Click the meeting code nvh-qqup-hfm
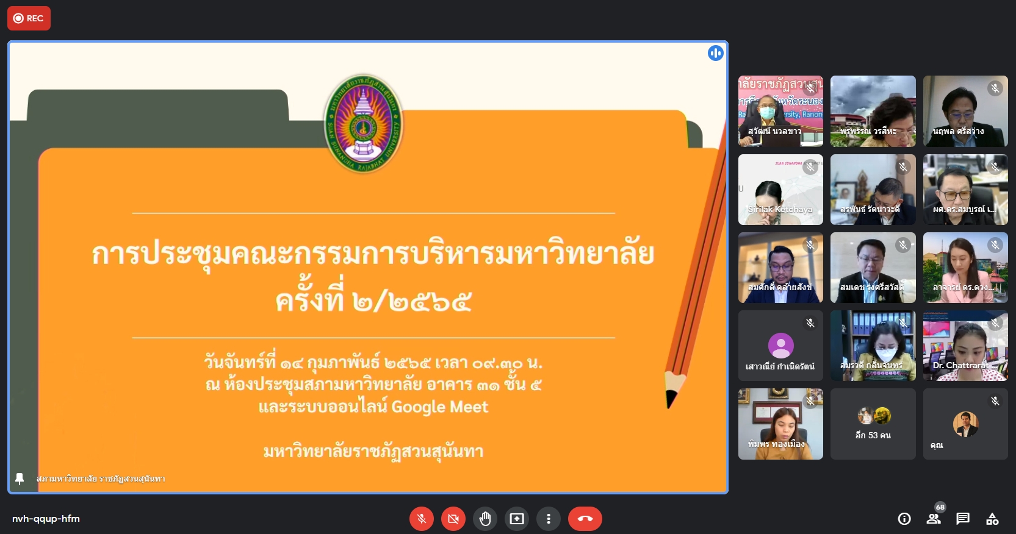The width and height of the screenshot is (1016, 534). [46, 519]
